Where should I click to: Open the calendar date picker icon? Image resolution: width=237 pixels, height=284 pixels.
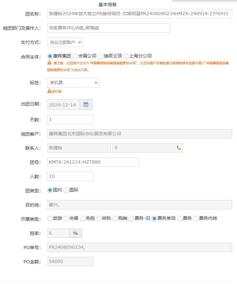tap(86, 105)
